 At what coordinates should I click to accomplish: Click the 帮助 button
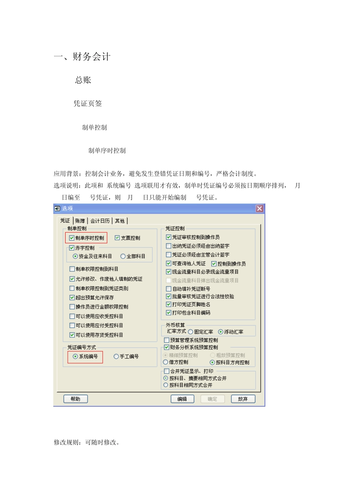coord(76,399)
